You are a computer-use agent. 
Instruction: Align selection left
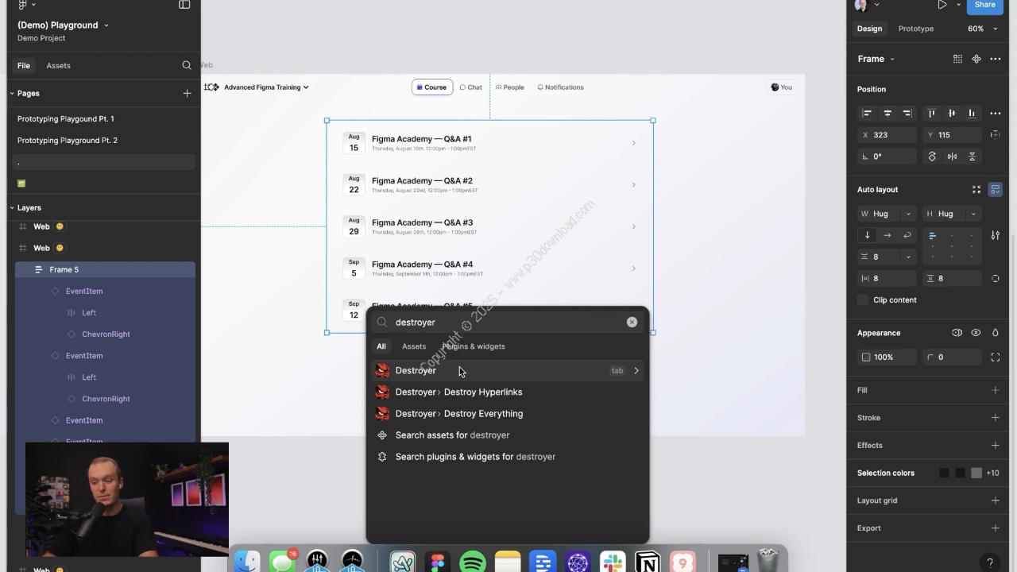[x=868, y=113]
